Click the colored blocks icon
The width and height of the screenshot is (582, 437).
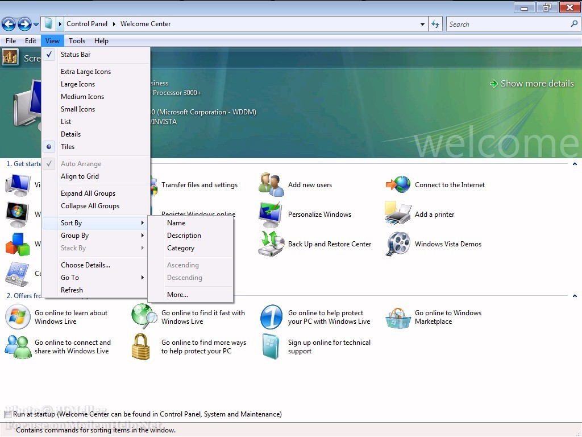[18, 244]
